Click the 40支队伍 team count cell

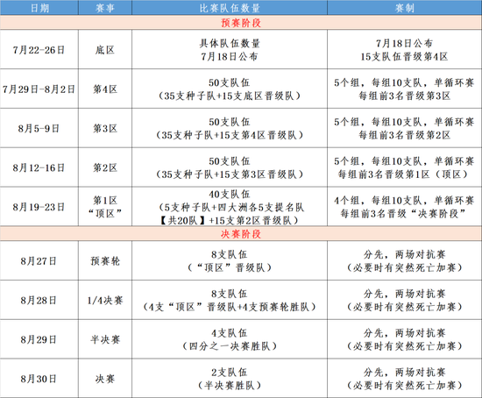pyautogui.click(x=230, y=206)
